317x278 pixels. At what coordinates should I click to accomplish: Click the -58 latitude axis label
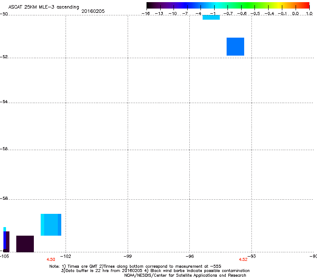pyautogui.click(x=4, y=198)
